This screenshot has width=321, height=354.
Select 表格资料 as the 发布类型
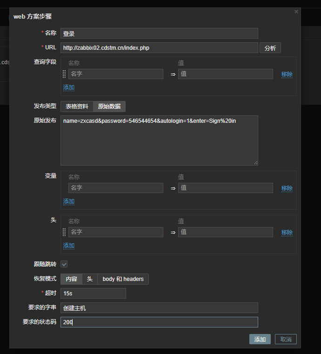(77, 107)
